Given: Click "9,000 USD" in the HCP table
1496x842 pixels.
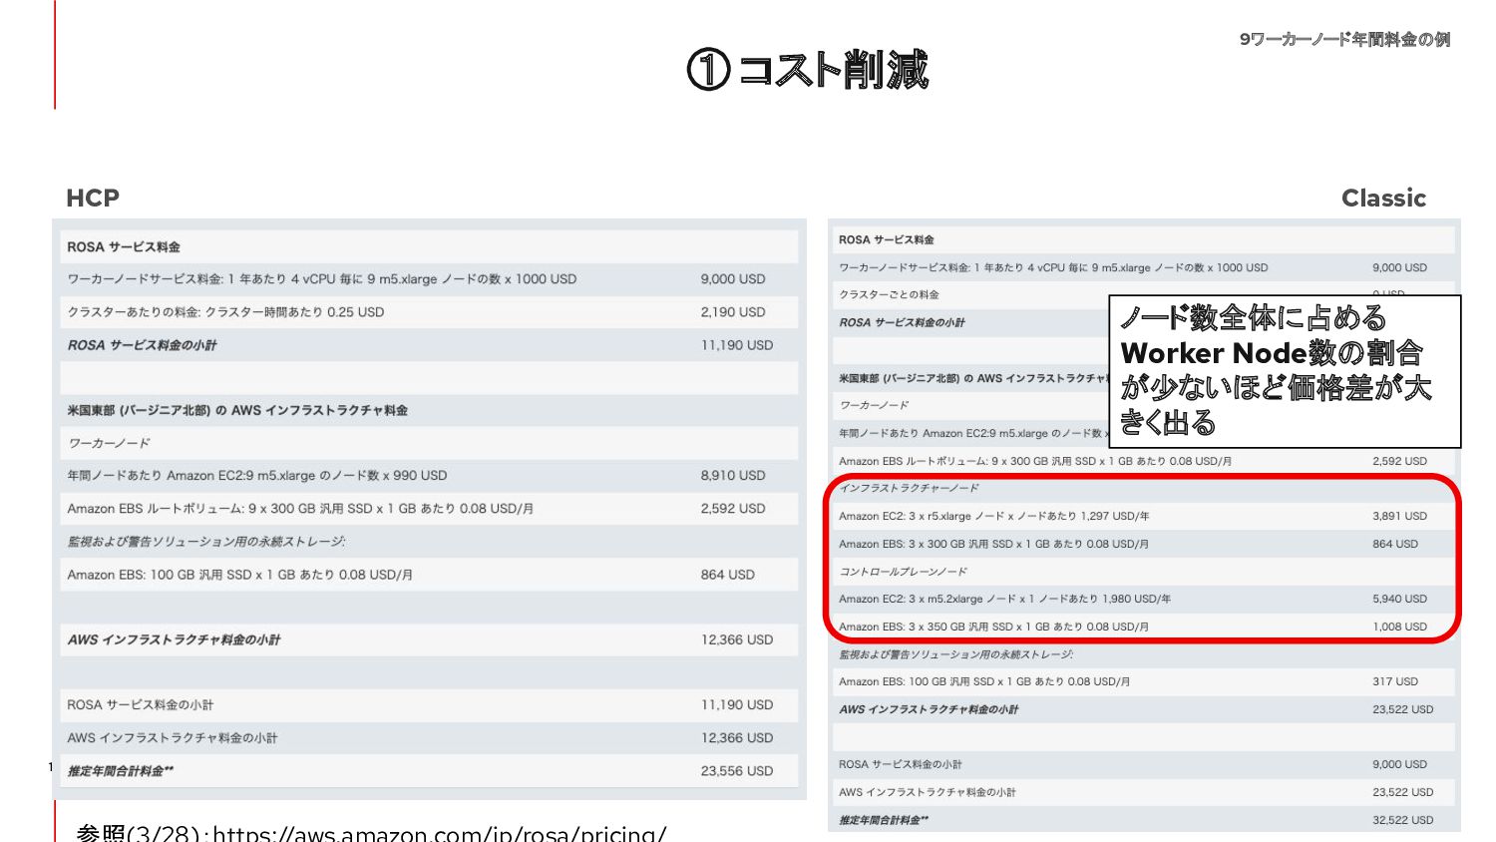Looking at the screenshot, I should pos(732,279).
